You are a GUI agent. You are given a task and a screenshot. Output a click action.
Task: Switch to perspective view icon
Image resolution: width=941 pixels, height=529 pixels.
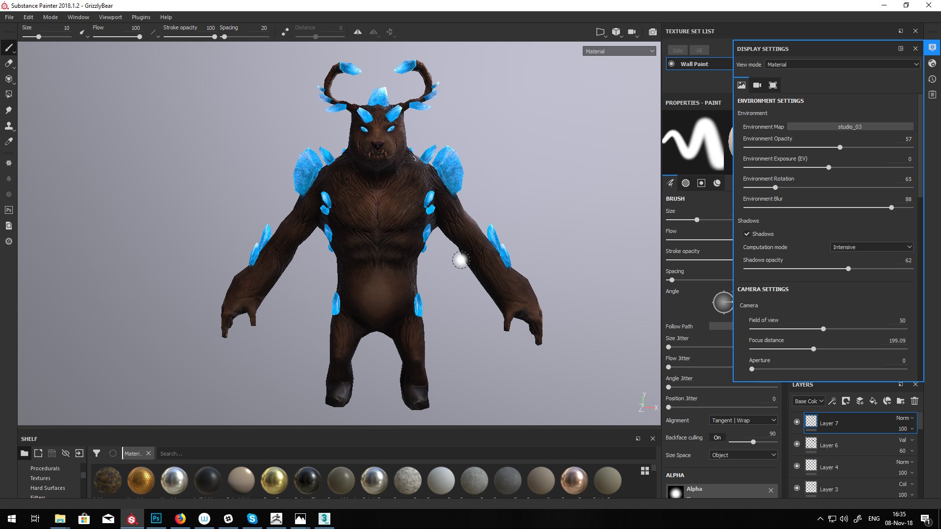(600, 32)
